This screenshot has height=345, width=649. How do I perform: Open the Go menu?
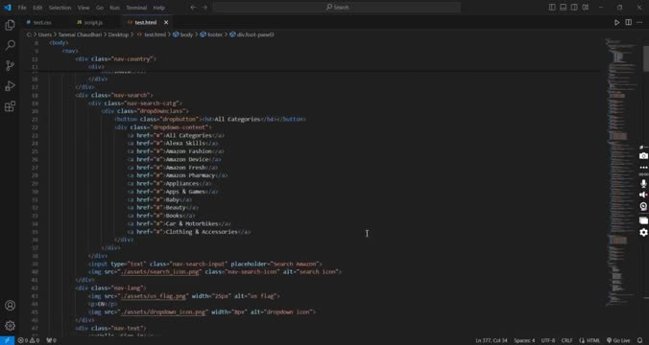(x=99, y=8)
